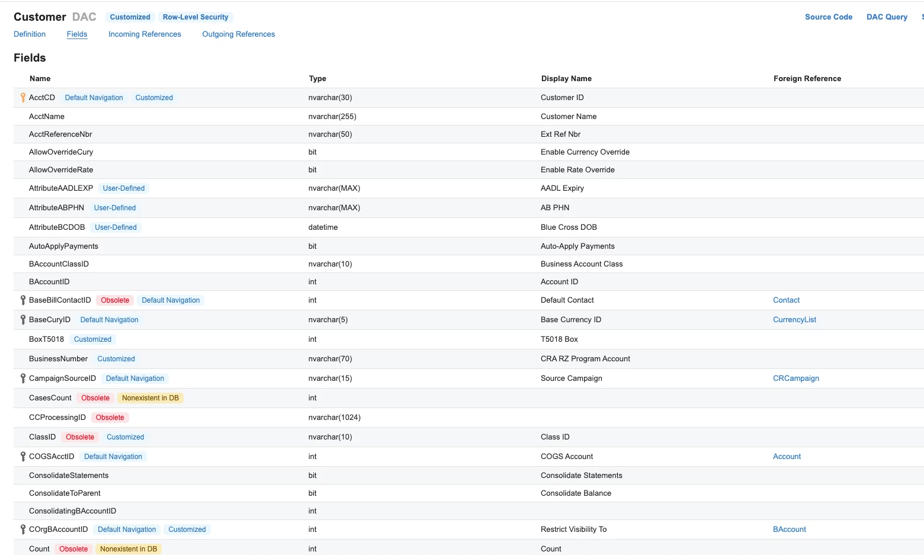Viewport: 924px width, 555px height.
Task: Click Default Navigation badge on CampaignSourceID row
Action: point(135,378)
